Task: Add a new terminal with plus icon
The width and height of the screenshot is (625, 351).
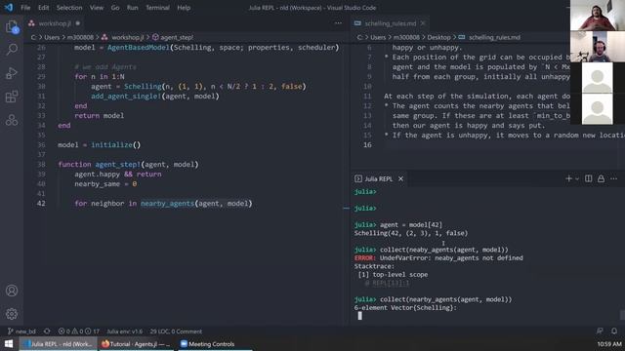Action: pos(568,178)
